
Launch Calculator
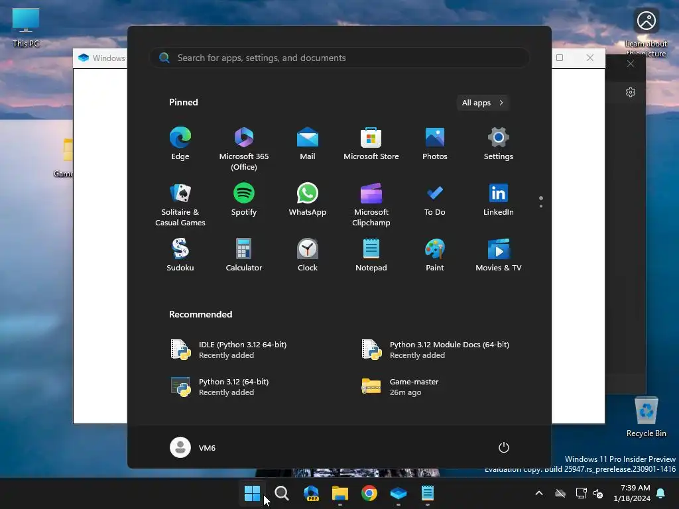(244, 255)
